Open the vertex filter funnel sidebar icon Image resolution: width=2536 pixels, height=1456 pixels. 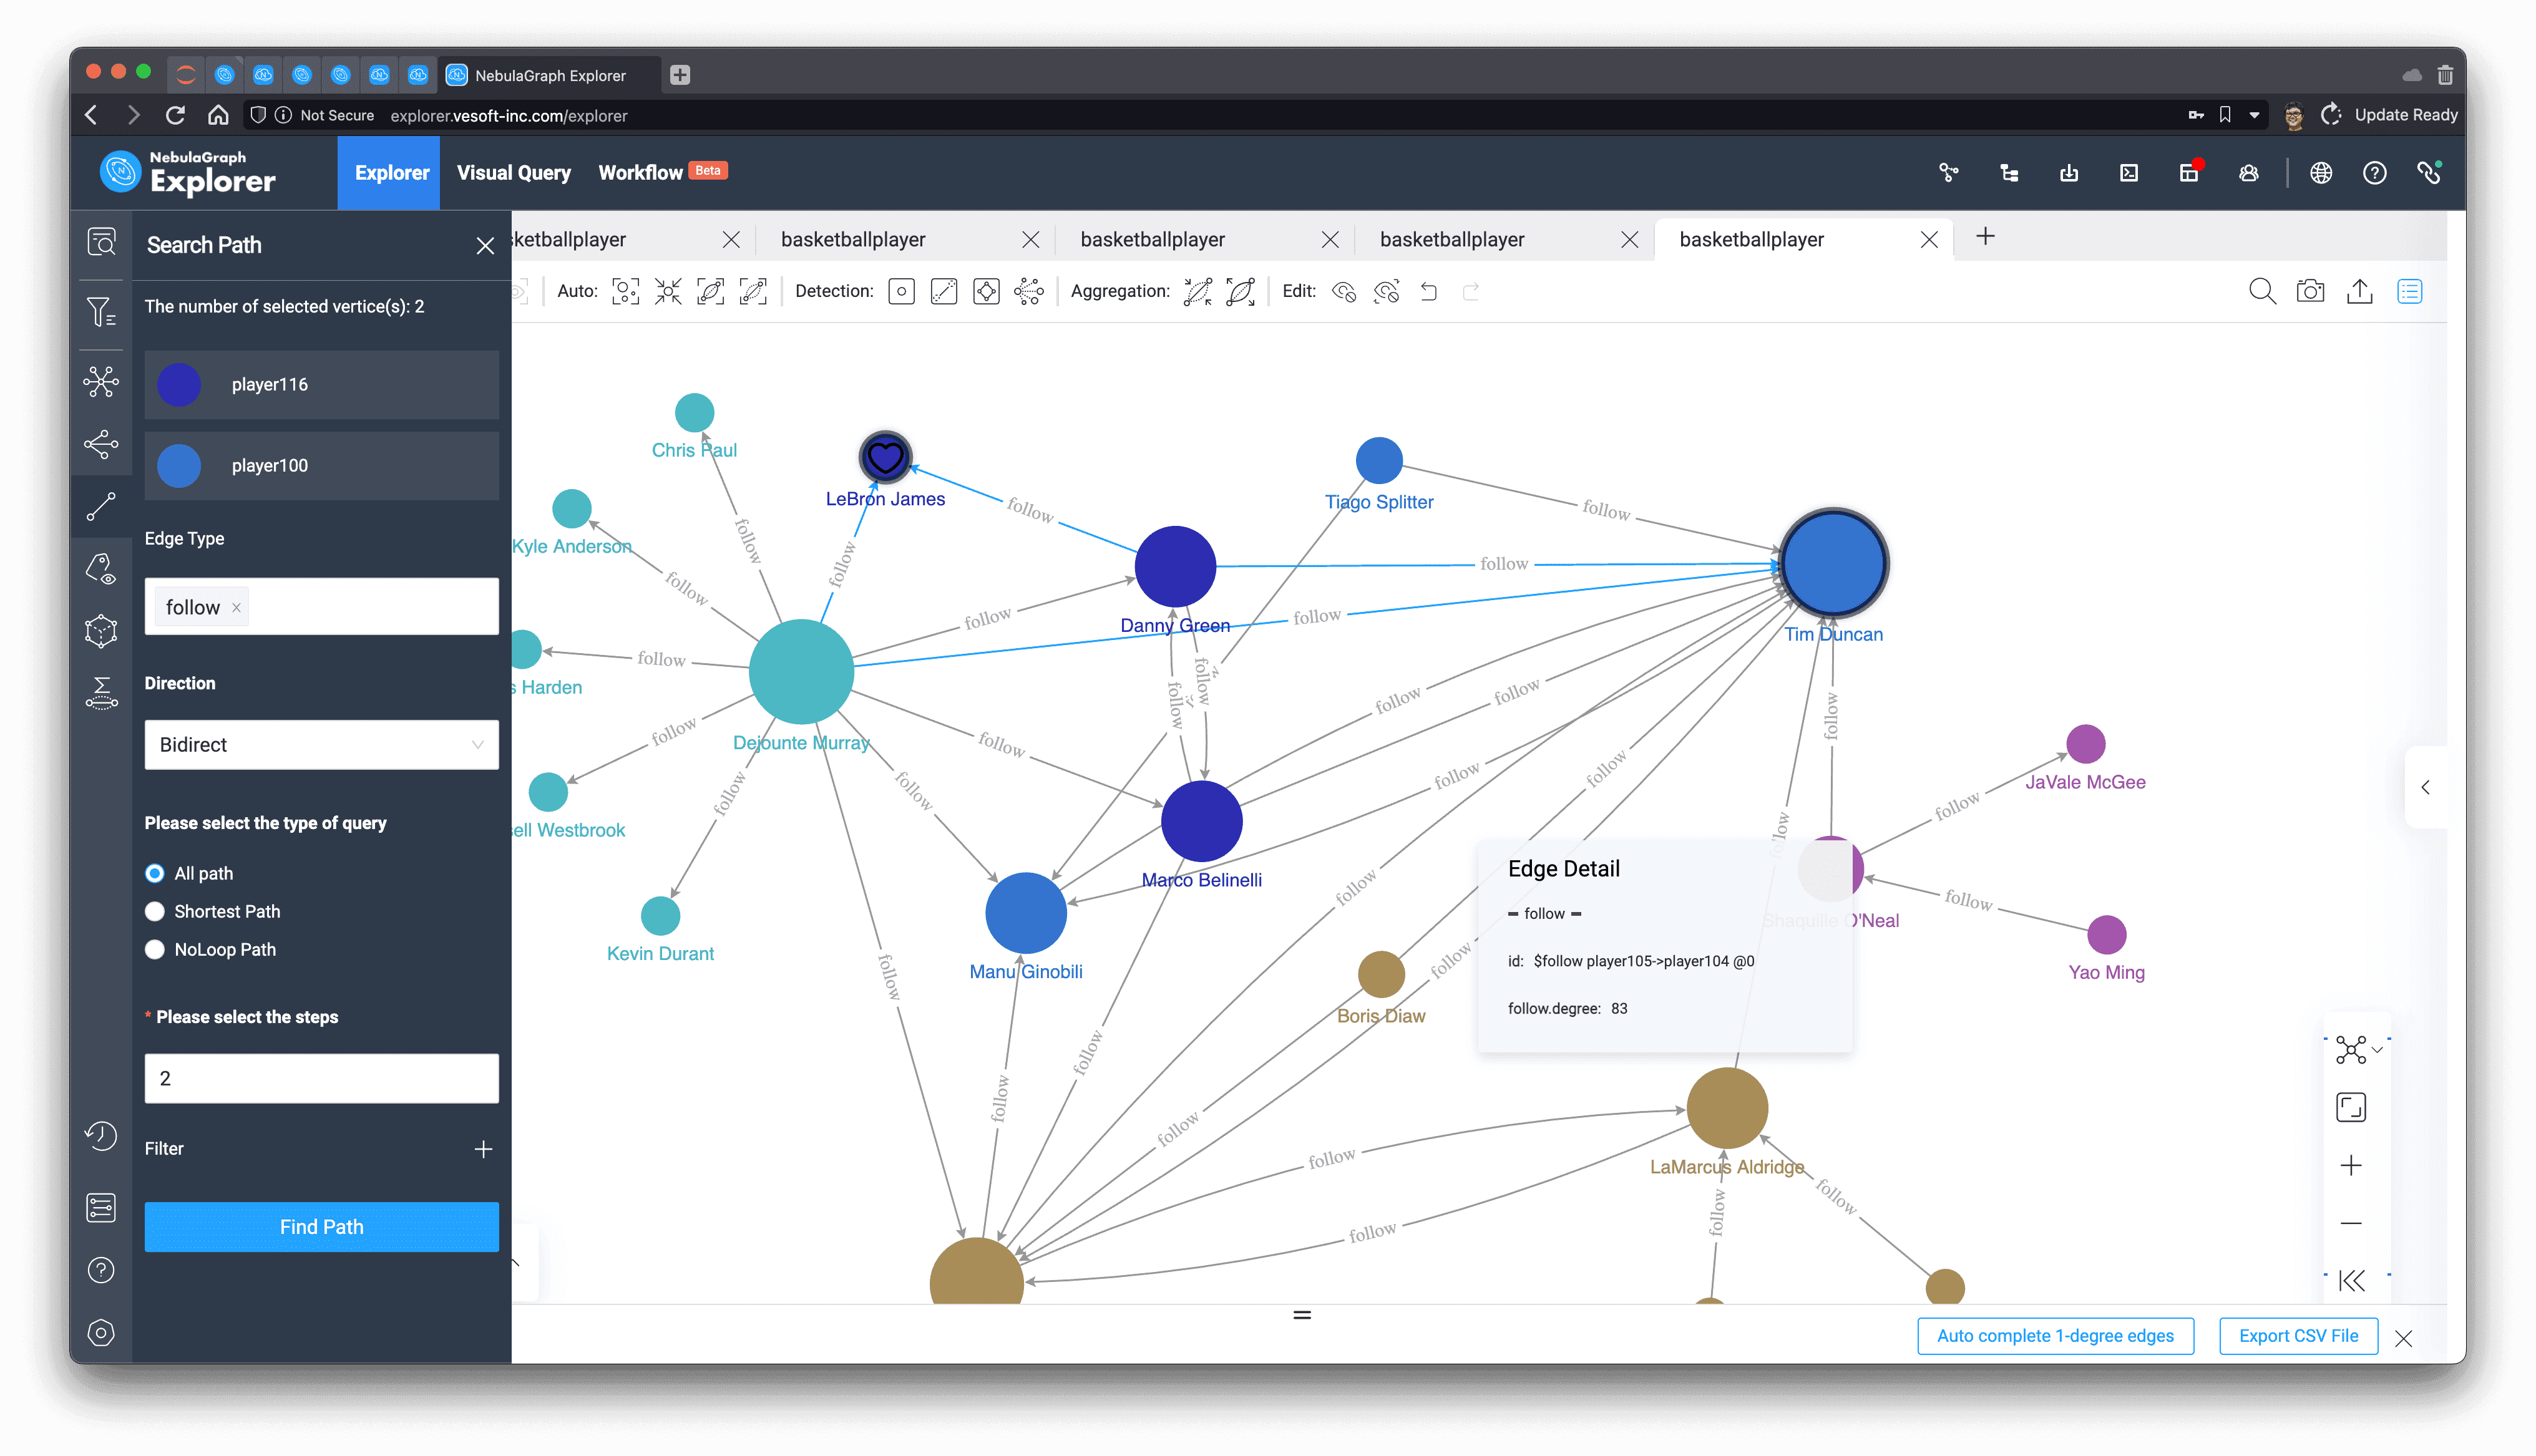point(101,313)
